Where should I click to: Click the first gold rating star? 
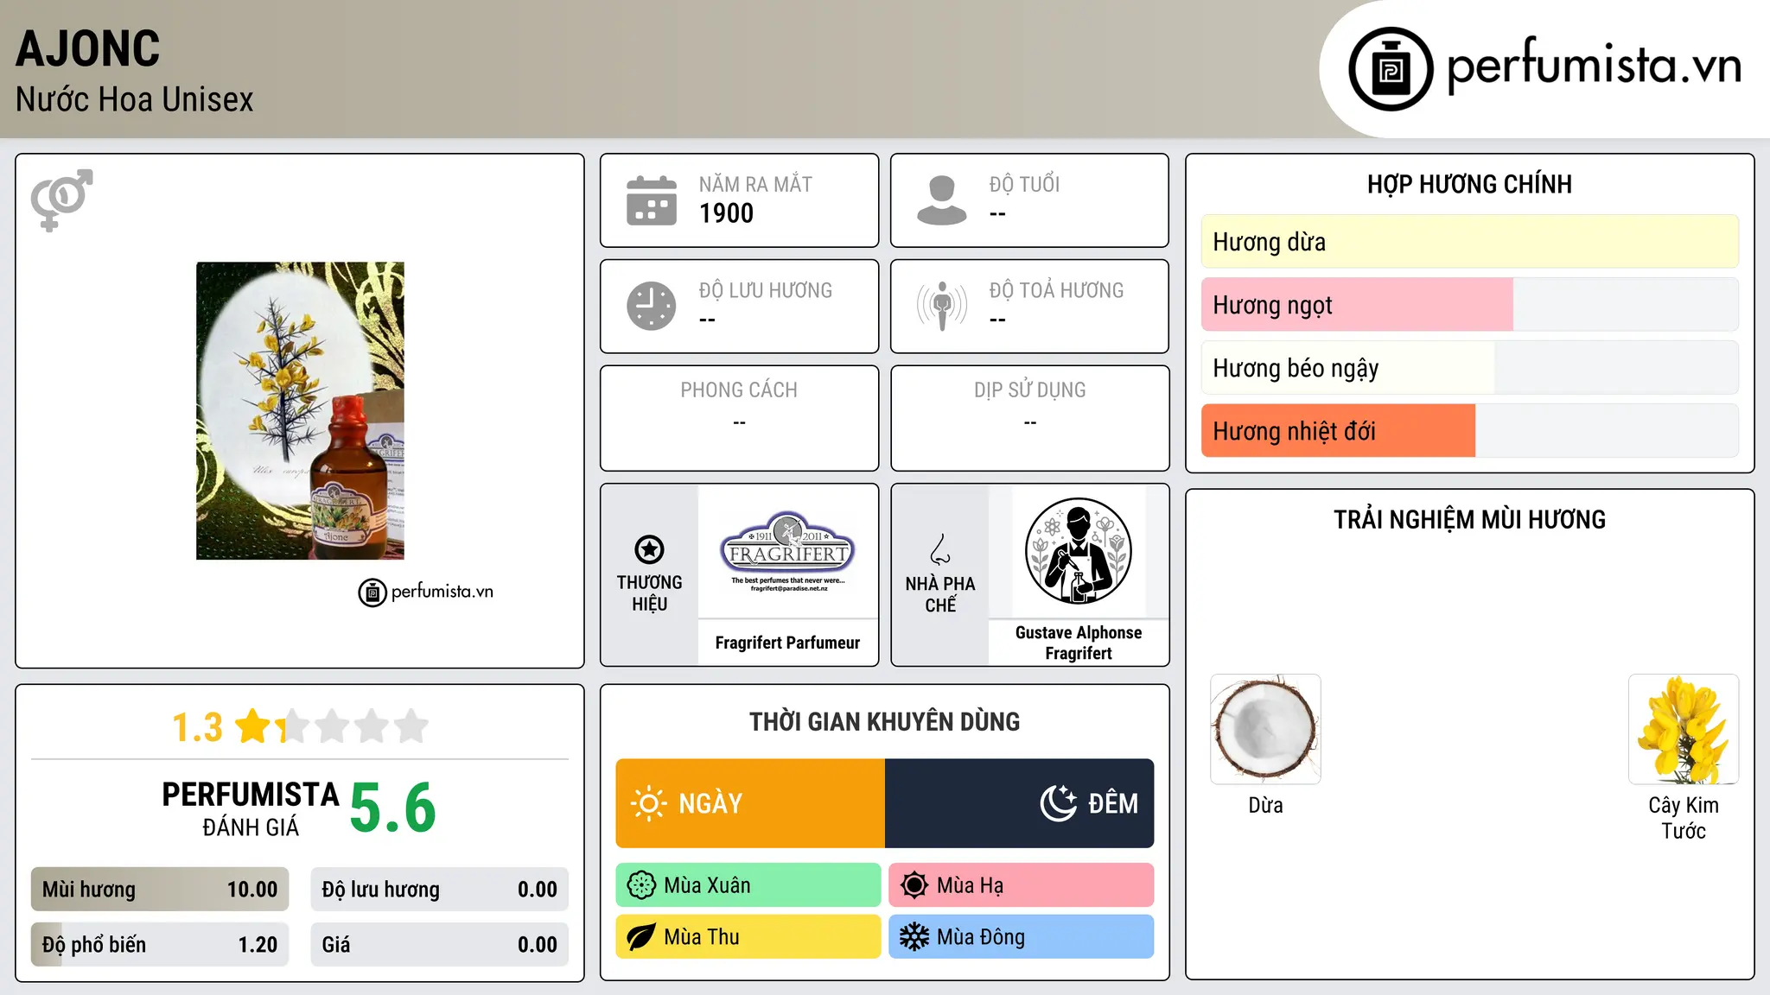click(253, 726)
